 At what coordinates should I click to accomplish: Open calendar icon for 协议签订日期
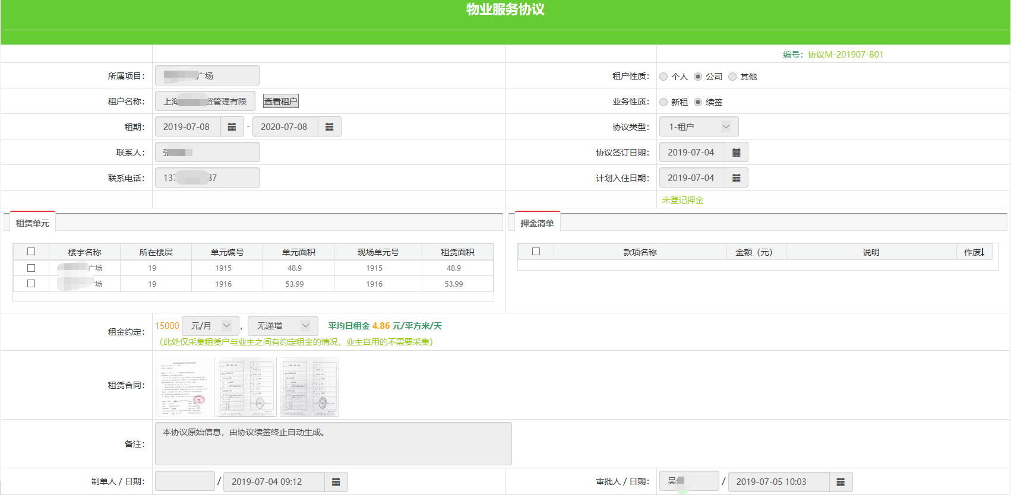pyautogui.click(x=736, y=153)
